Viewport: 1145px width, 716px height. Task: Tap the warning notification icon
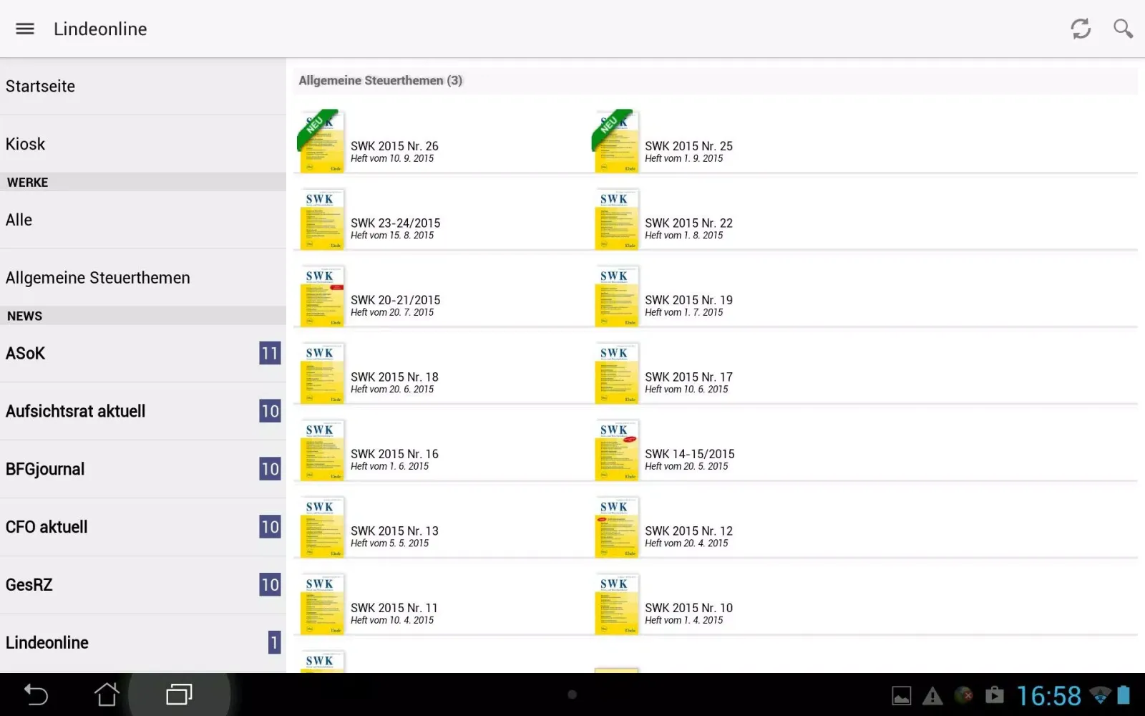pyautogui.click(x=932, y=695)
